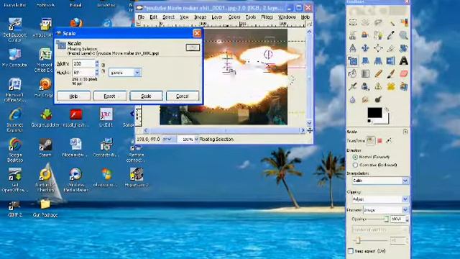
Task: Select the Move tool
Action: pyautogui.click(x=365, y=48)
